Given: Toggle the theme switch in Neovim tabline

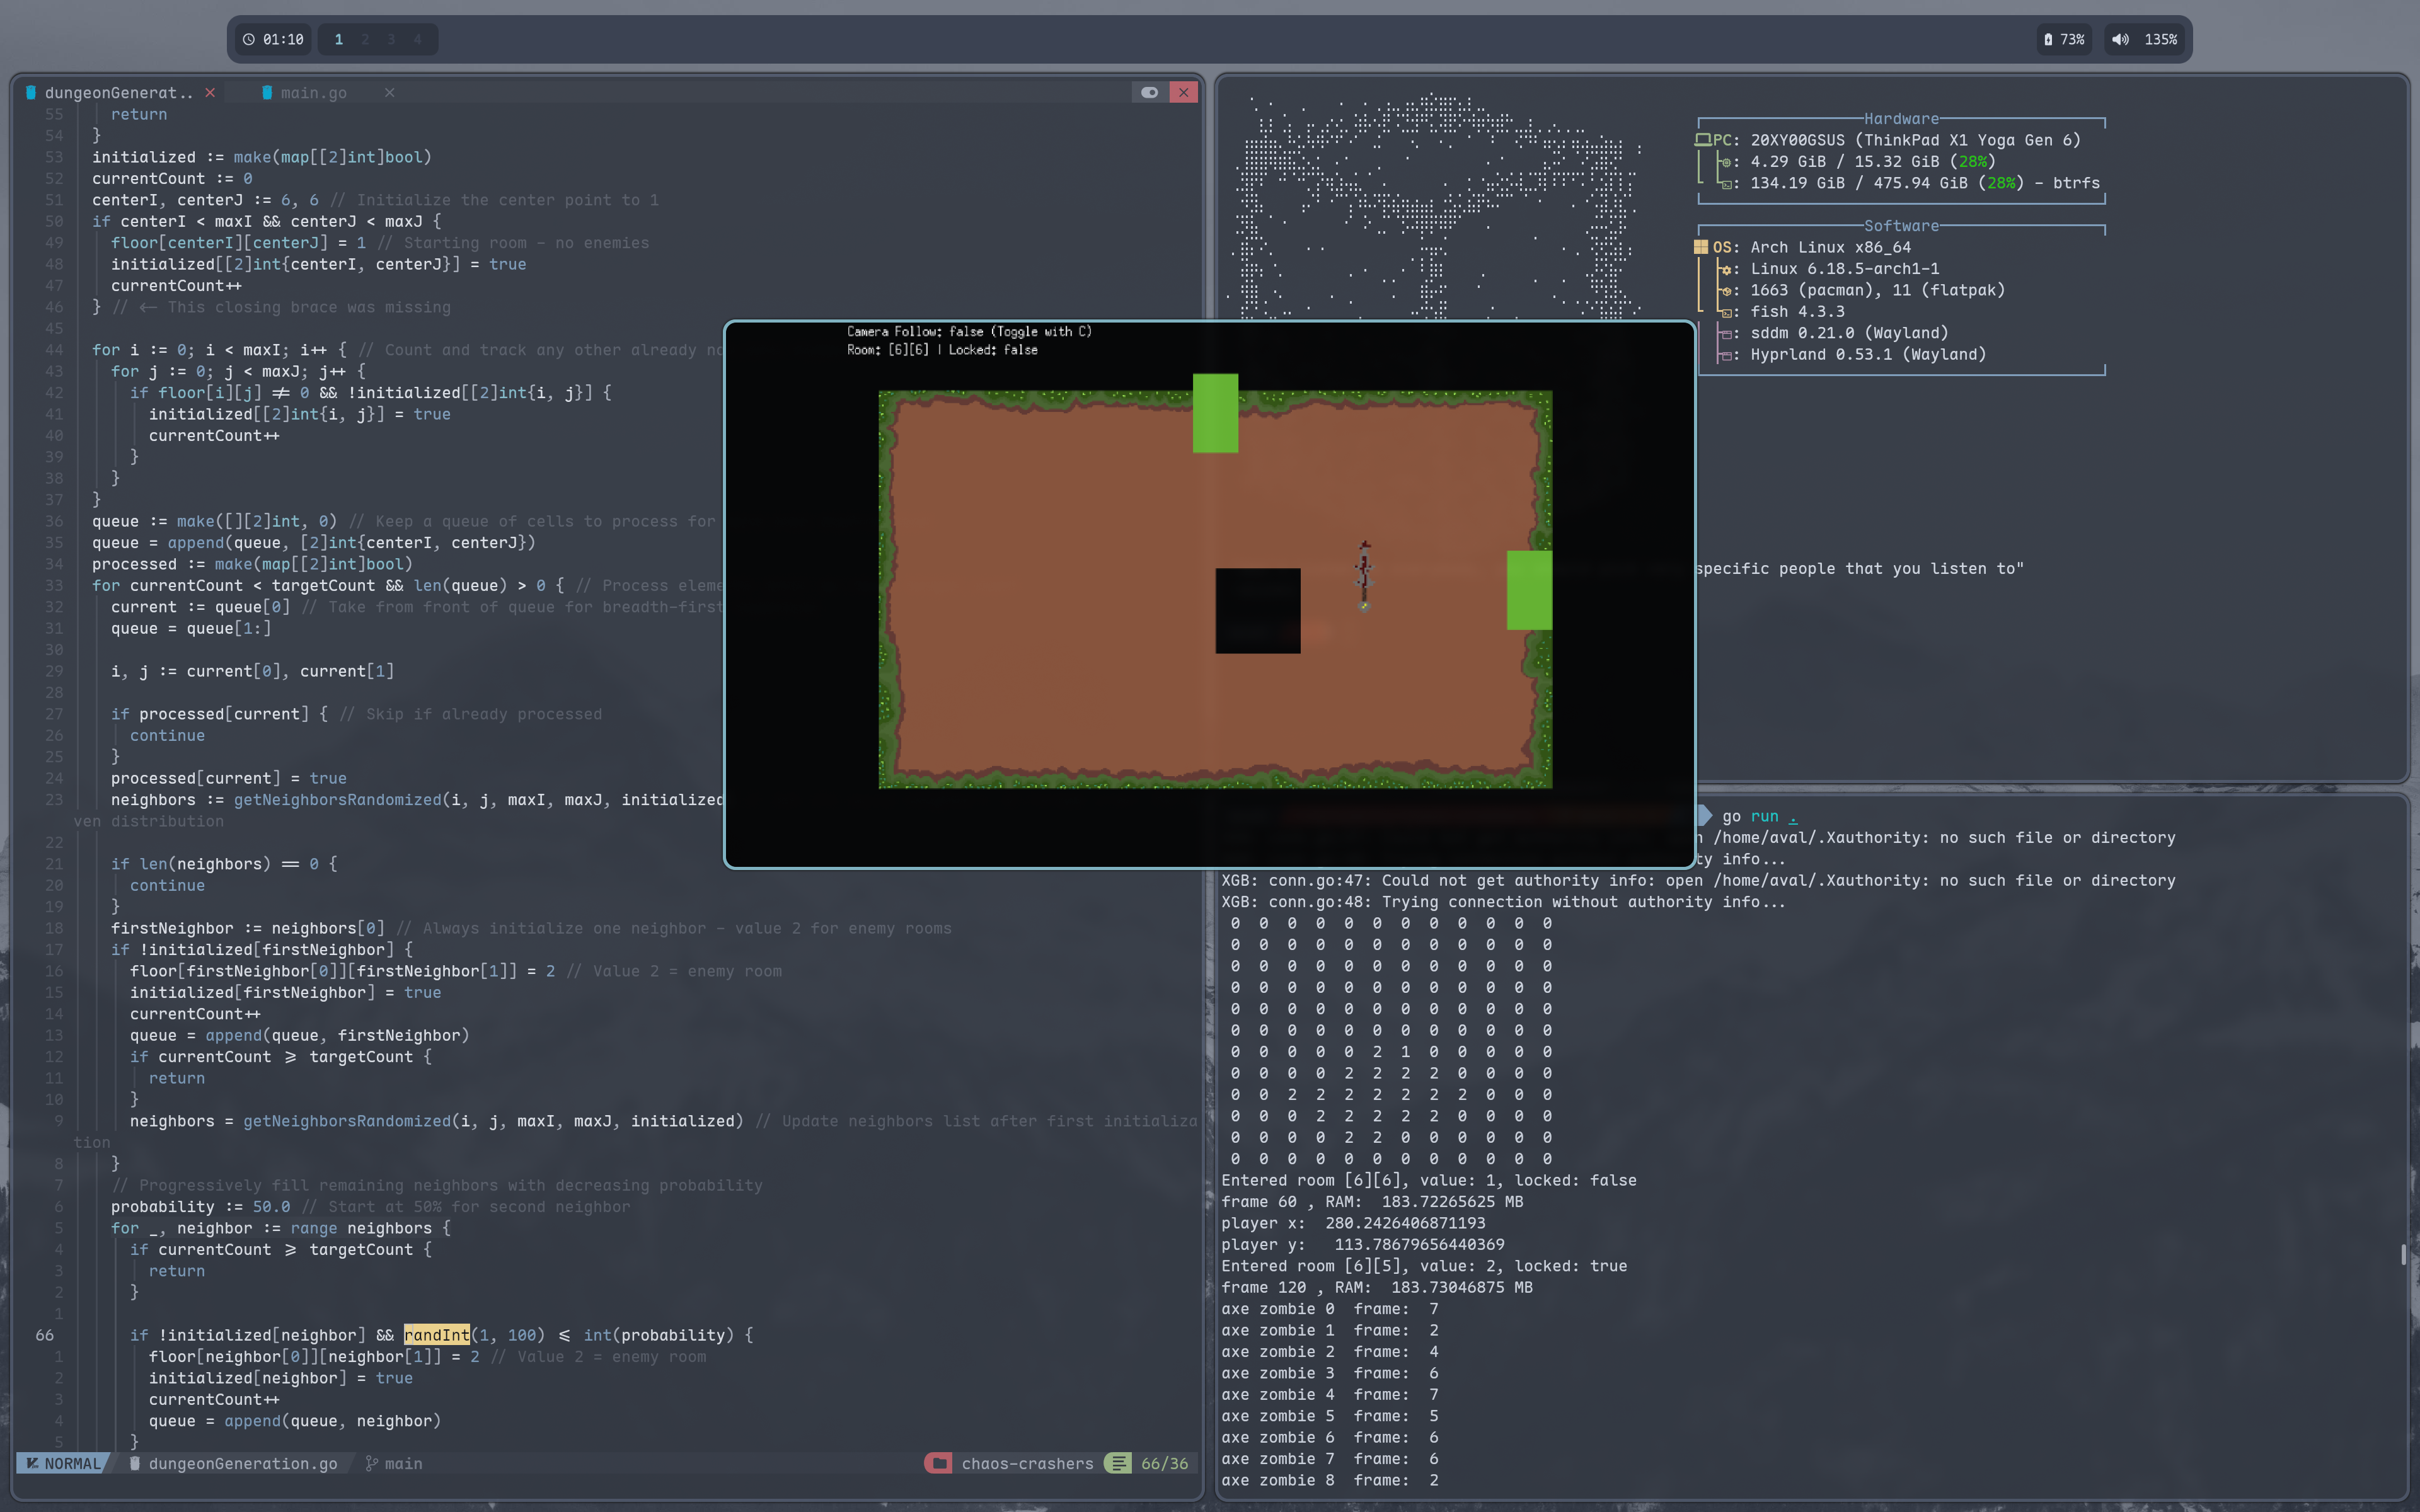Looking at the screenshot, I should (1149, 92).
